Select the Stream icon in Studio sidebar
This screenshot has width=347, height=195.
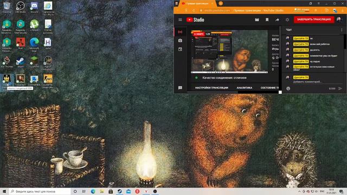pos(180,32)
